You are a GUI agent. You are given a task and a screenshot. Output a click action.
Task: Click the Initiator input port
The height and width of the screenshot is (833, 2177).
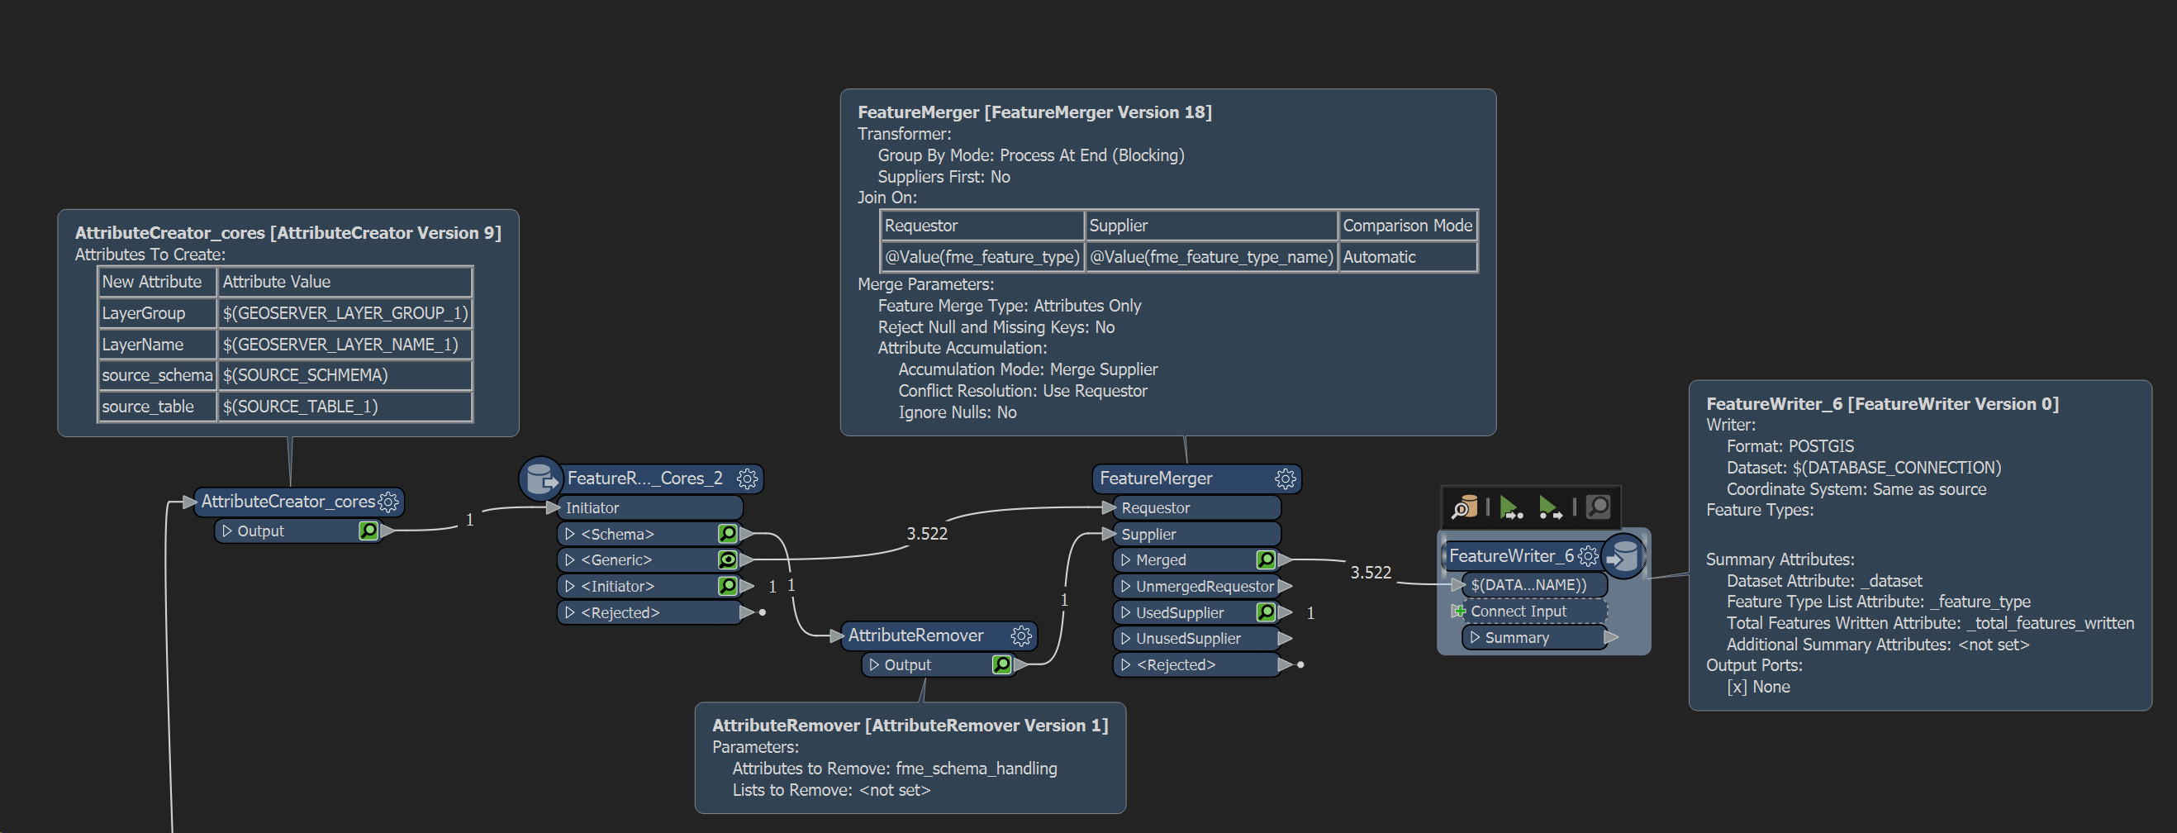pos(650,508)
